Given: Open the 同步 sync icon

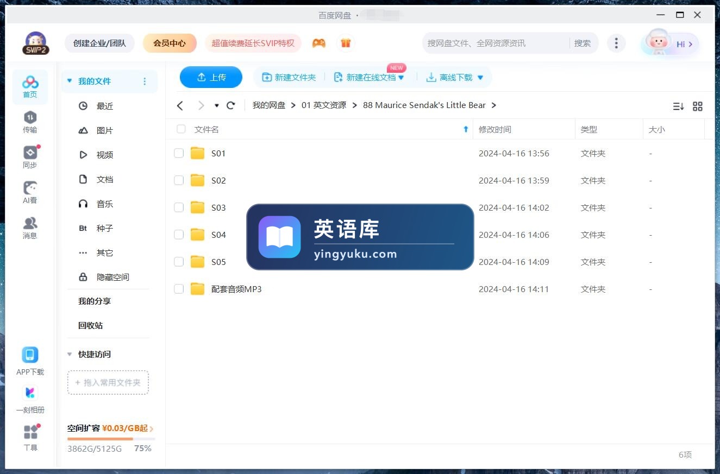Looking at the screenshot, I should (x=30, y=157).
